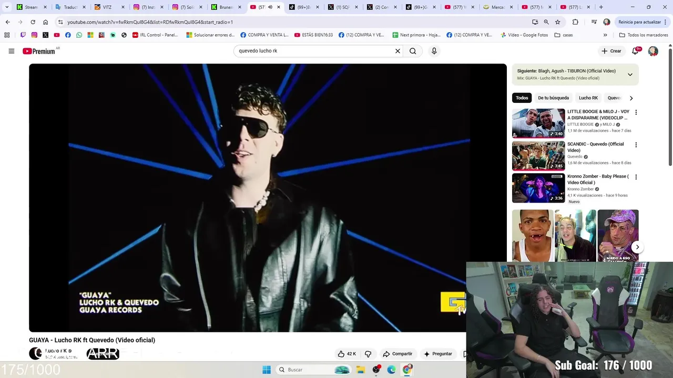The image size is (673, 378).
Task: Open Crear menu in YouTube header
Action: tap(611, 51)
